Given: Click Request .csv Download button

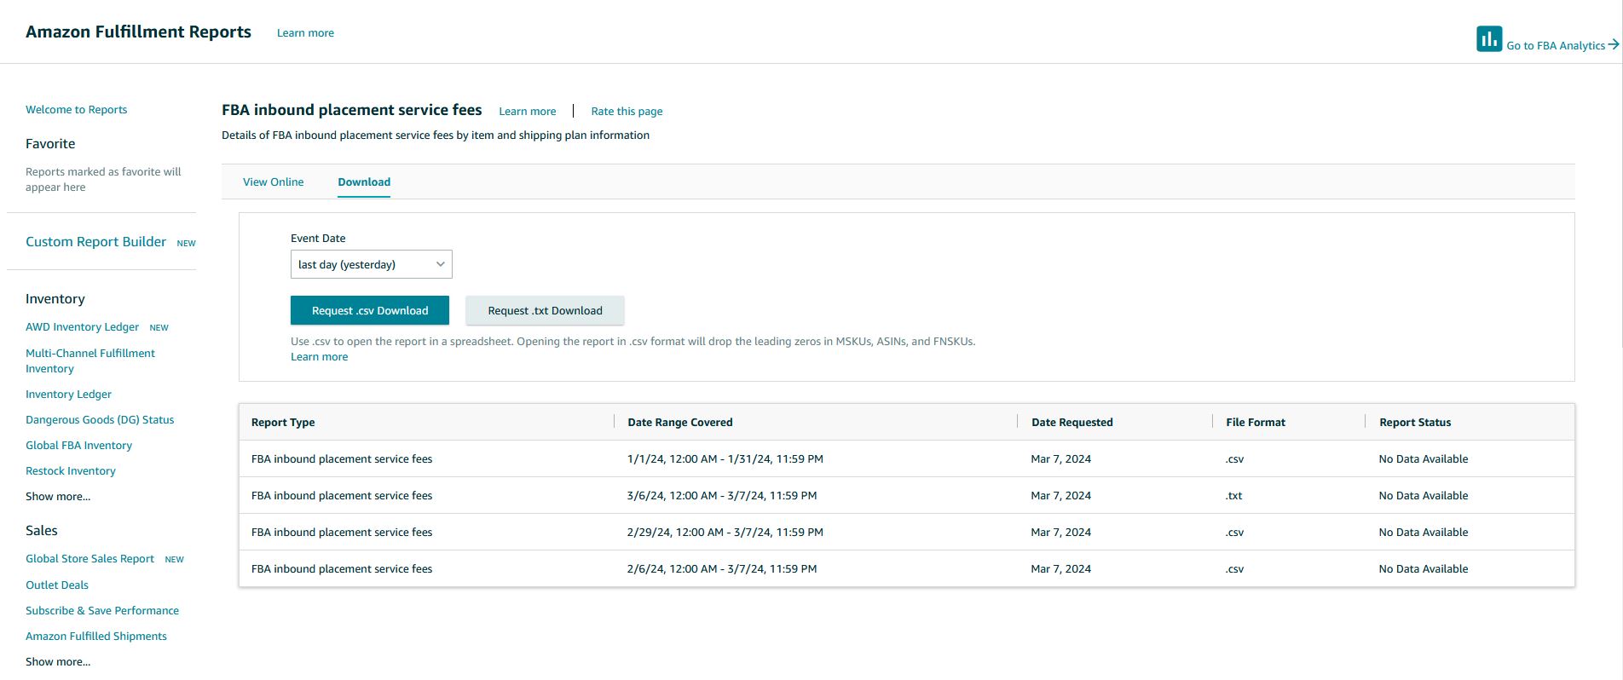Looking at the screenshot, I should (370, 311).
